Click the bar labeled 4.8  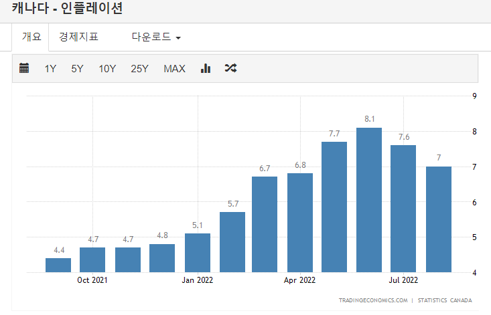click(162, 258)
